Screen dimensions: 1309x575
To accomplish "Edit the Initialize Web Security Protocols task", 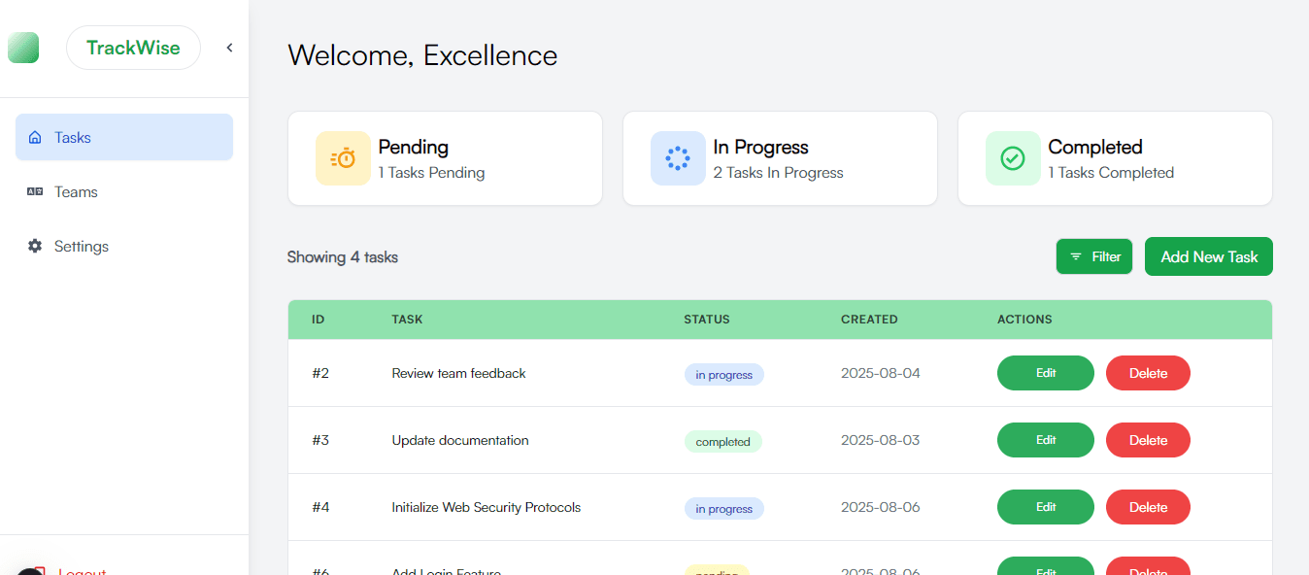I will click(x=1045, y=507).
